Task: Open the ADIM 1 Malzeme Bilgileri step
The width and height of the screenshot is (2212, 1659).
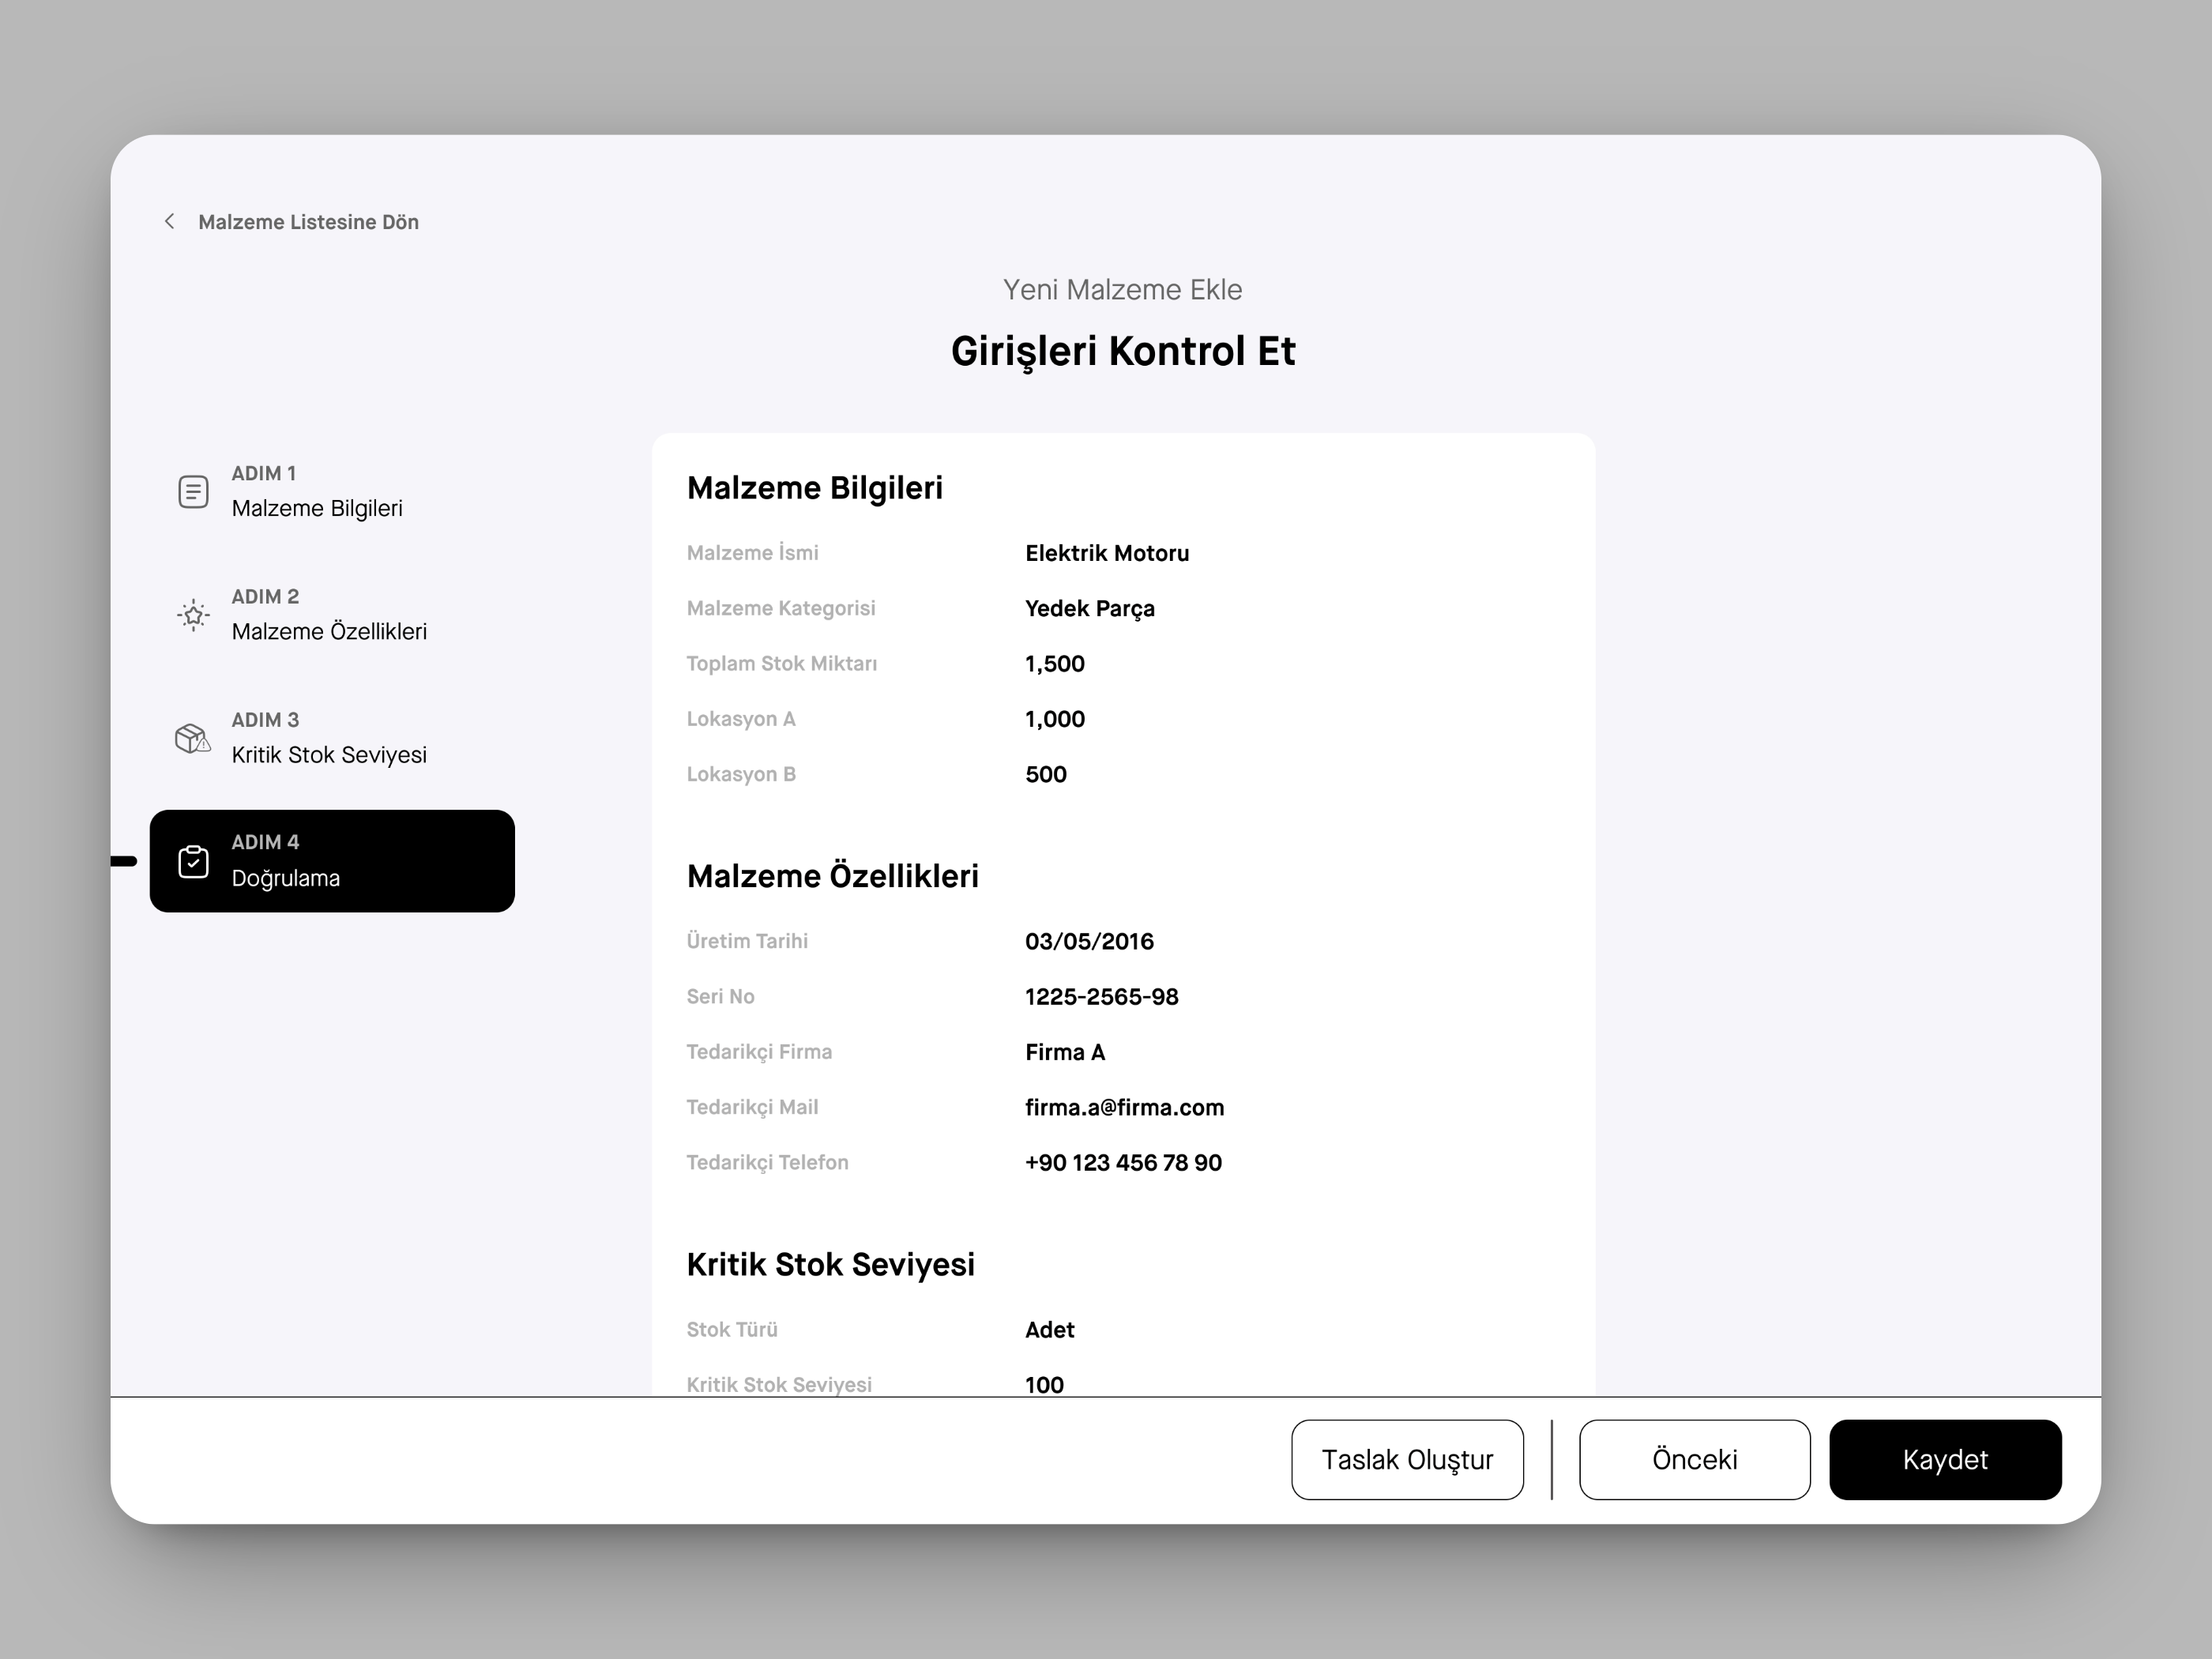Action: click(317, 492)
